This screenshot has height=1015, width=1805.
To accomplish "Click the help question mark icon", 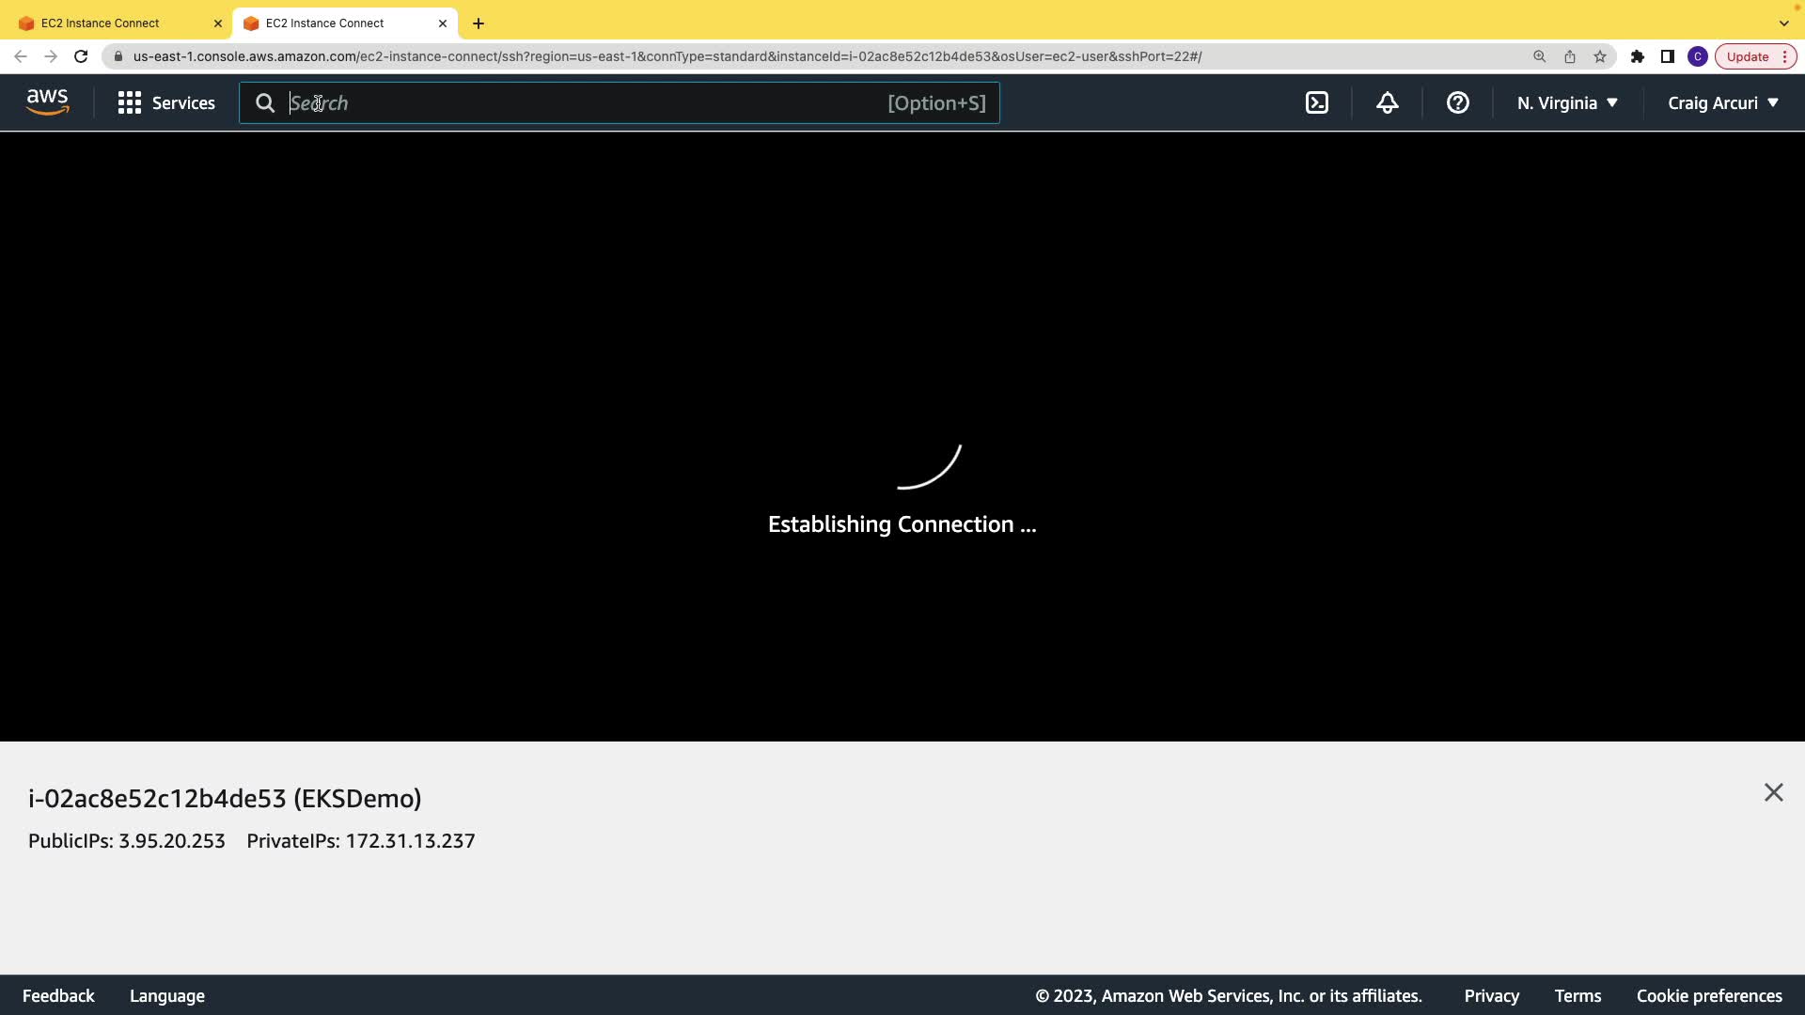I will [x=1458, y=103].
